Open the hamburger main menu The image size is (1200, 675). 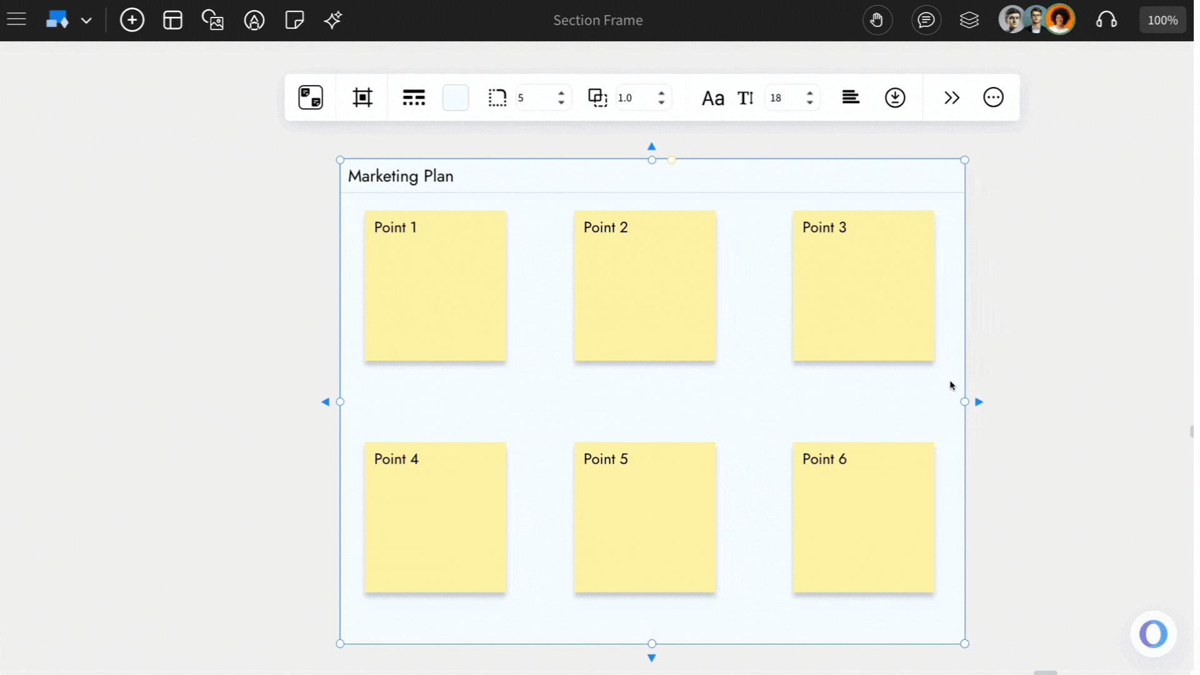16,18
